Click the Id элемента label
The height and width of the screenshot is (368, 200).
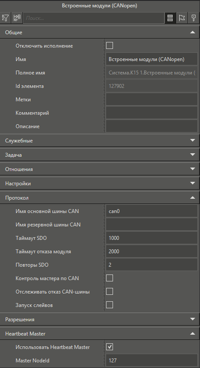tap(29, 86)
